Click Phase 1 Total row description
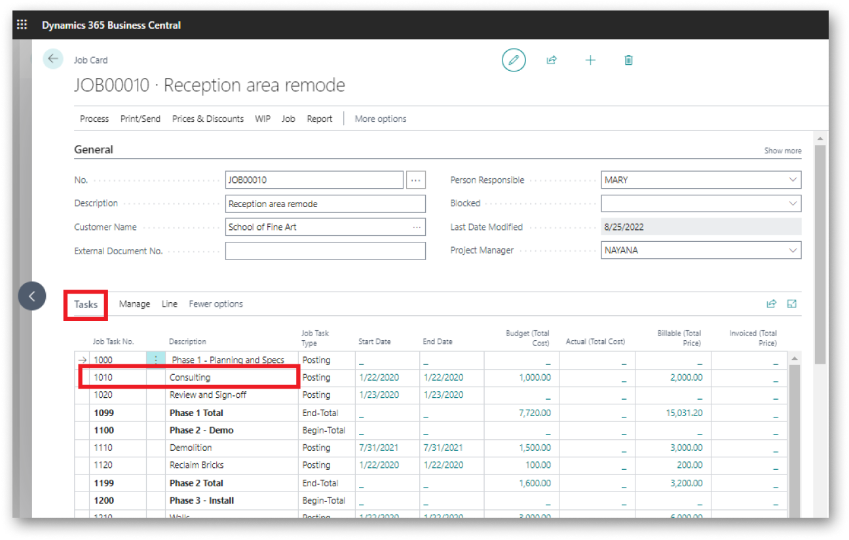 tap(232, 413)
